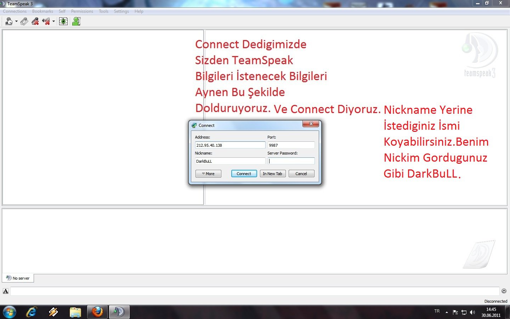Viewport: 510px width, 319px height.
Task: Close the TeamSpeak 3 main window
Action: [x=500, y=3]
